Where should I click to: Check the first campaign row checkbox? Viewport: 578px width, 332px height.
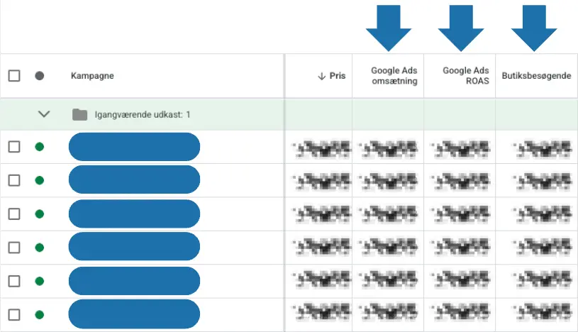pyautogui.click(x=14, y=147)
